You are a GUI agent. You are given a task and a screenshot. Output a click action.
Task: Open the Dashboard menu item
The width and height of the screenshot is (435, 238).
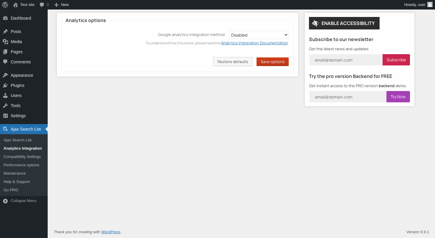(24, 18)
